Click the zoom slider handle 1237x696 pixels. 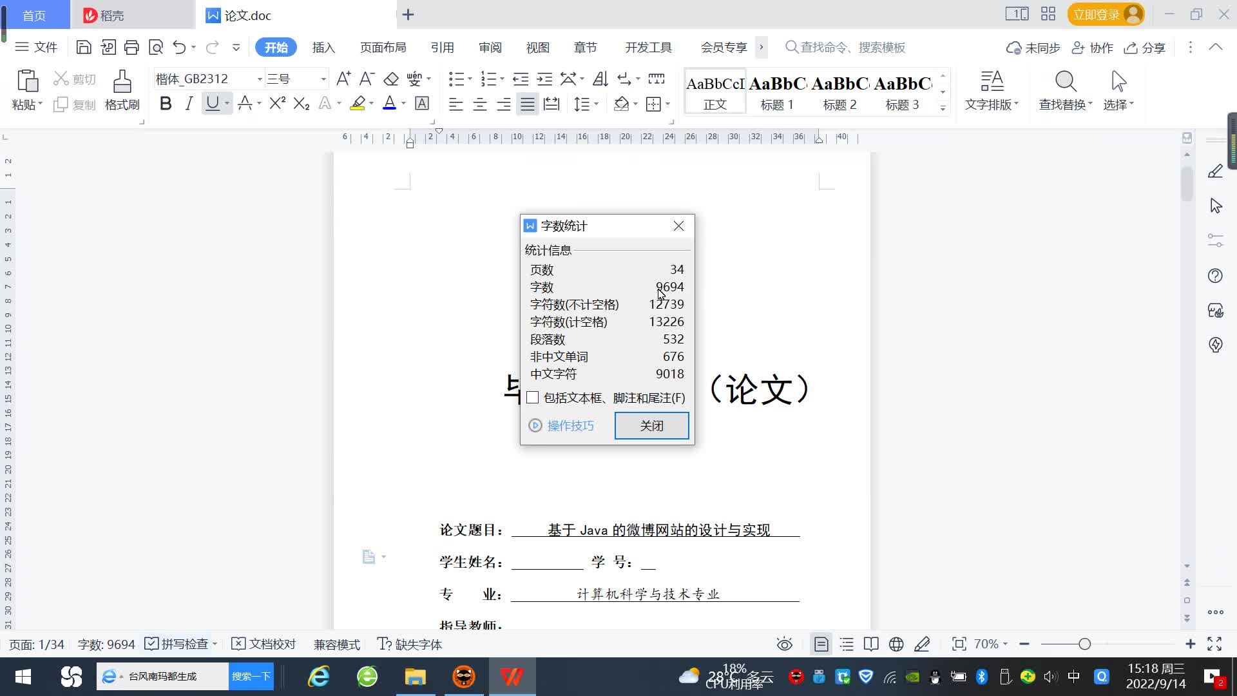(1084, 644)
